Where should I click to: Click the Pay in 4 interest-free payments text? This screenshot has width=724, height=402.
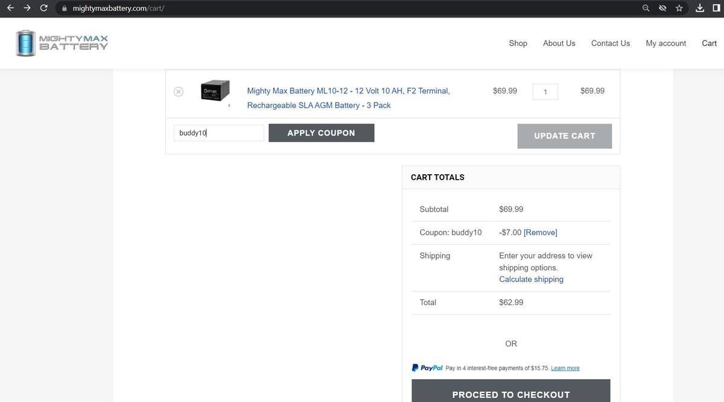point(497,368)
